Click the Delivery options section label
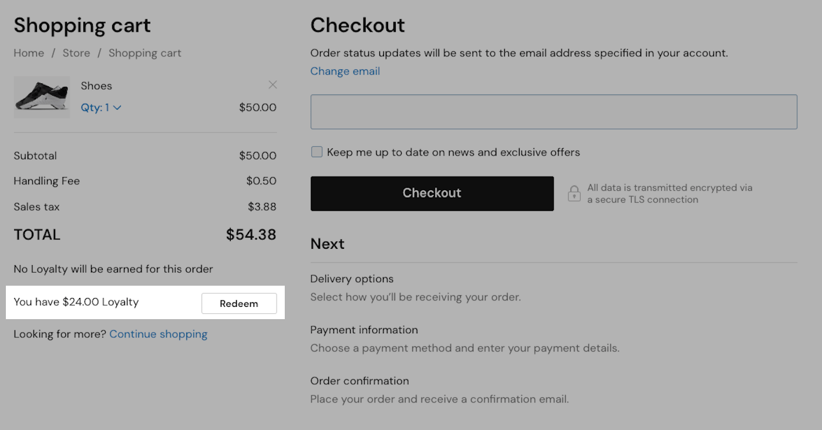This screenshot has width=822, height=430. pyautogui.click(x=352, y=279)
